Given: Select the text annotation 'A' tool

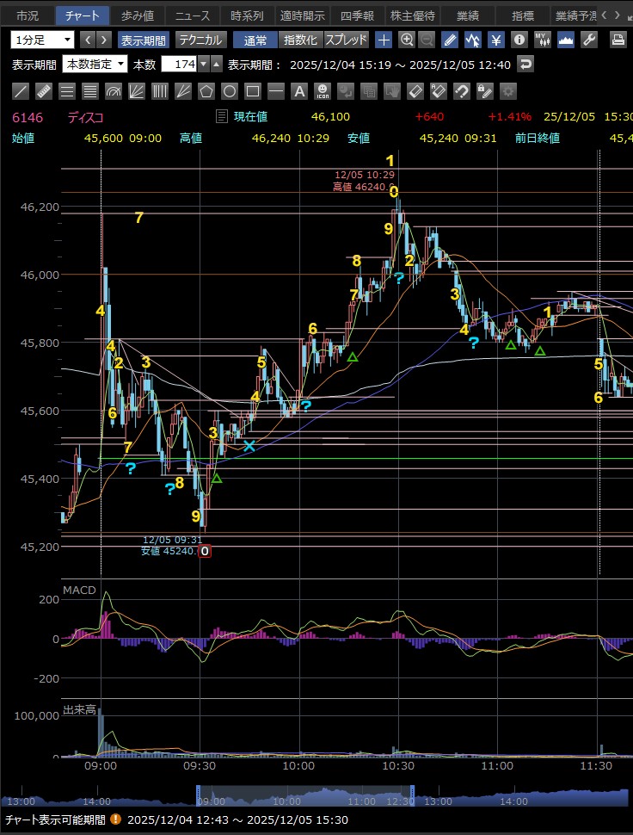Looking at the screenshot, I should click(x=298, y=91).
